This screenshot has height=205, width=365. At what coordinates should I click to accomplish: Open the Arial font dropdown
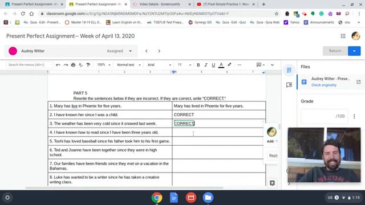pyautogui.click(x=159, y=65)
